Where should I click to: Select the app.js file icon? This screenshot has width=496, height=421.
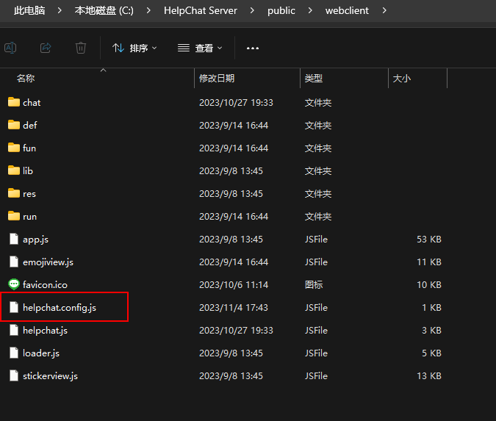14,239
